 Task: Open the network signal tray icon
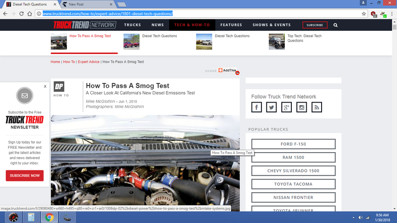click(x=367, y=218)
